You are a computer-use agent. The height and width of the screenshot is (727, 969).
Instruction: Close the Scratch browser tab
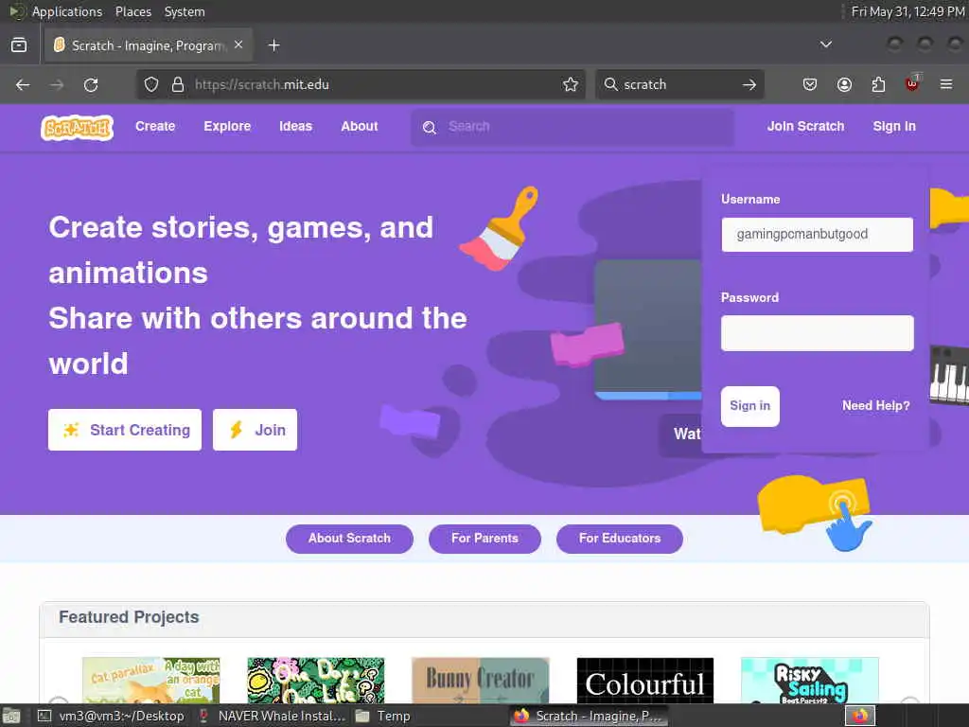coord(238,45)
